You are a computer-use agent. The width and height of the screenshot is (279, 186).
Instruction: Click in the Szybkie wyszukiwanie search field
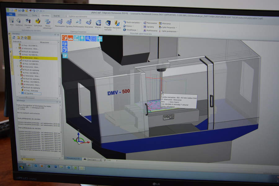[89, 16]
